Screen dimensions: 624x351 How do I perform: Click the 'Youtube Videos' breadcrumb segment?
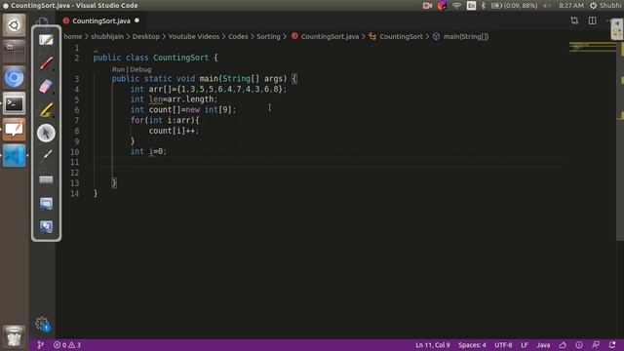point(193,37)
